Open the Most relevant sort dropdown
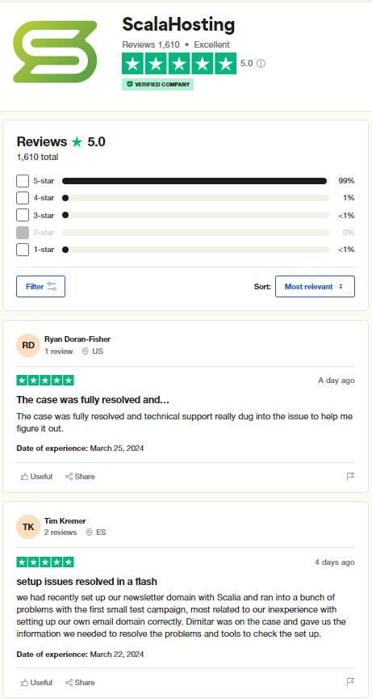The image size is (372, 699). tap(315, 287)
